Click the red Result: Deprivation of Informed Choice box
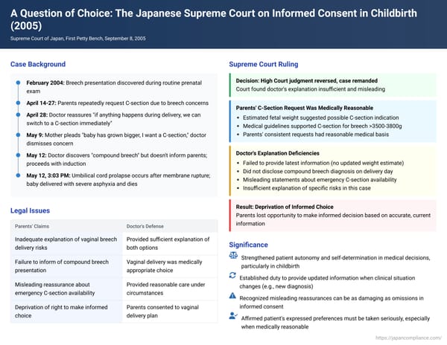The height and width of the screenshot is (345, 447). 332,213
